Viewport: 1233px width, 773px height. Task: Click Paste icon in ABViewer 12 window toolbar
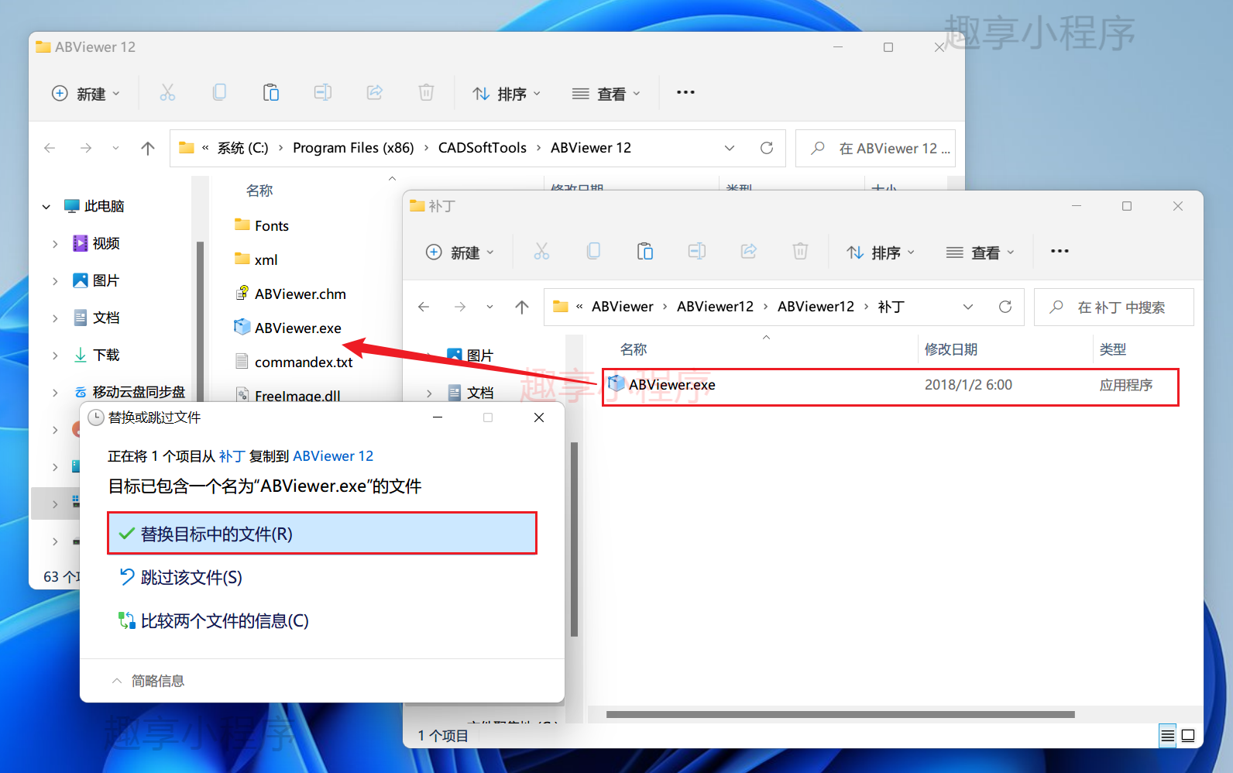[271, 93]
